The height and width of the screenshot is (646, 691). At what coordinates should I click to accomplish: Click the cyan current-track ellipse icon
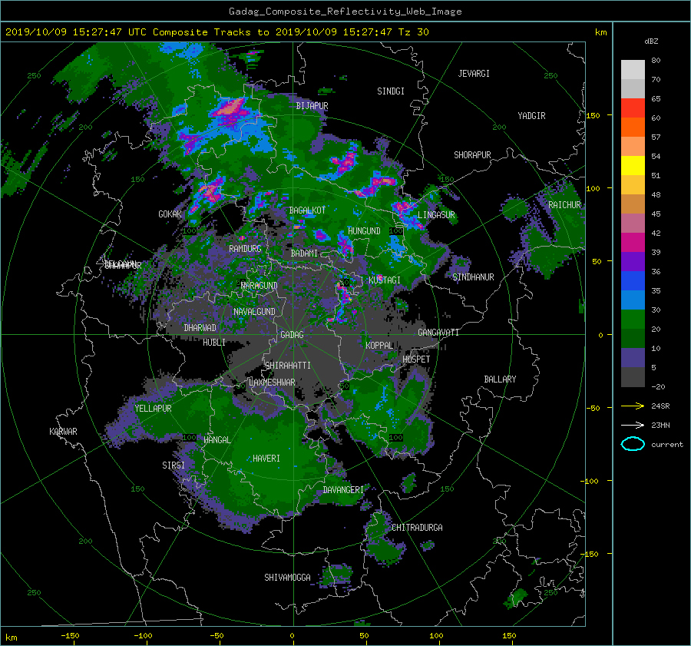633,444
